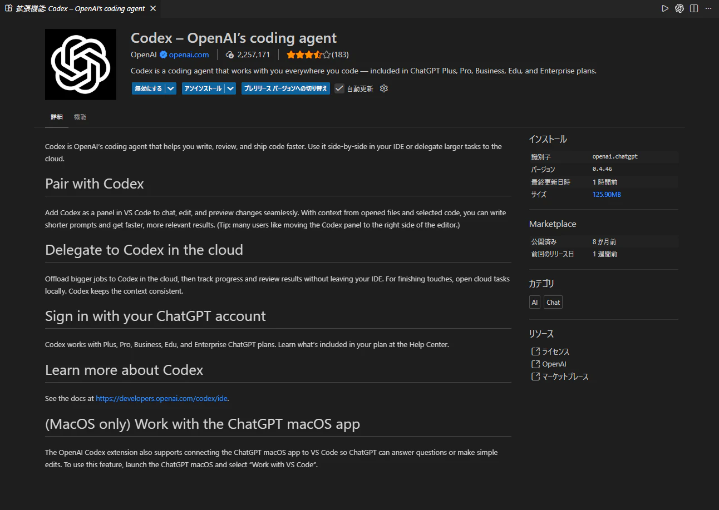Click the Marketplace section header
Image resolution: width=719 pixels, height=510 pixels.
point(553,224)
